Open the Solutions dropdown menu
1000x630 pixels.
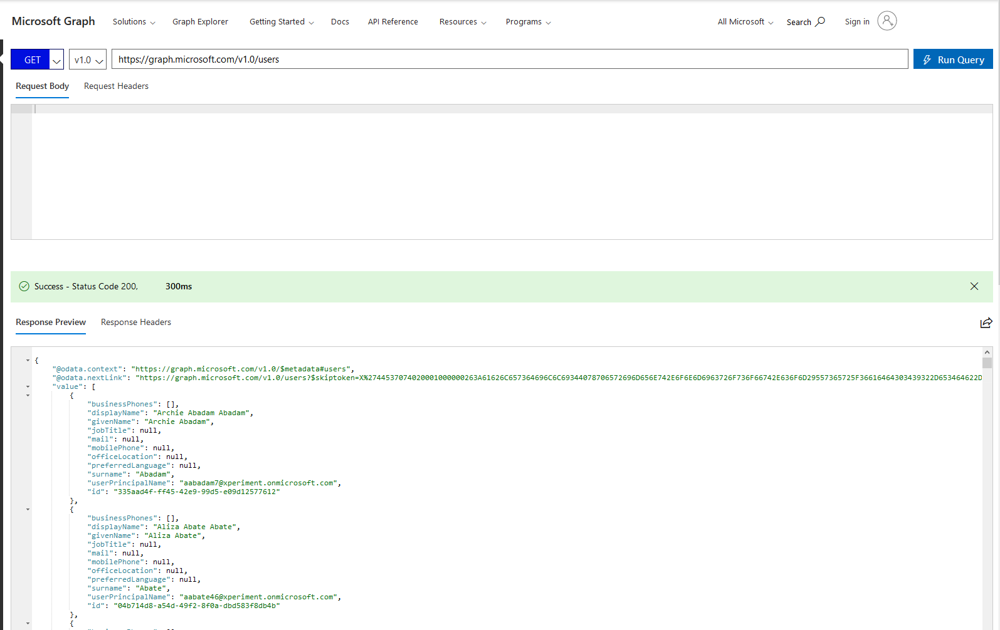point(134,22)
